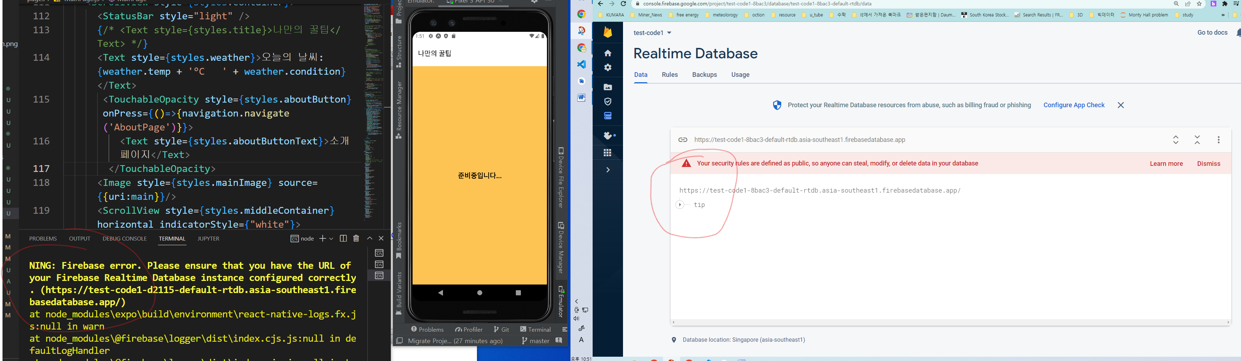The height and width of the screenshot is (361, 1241).
Task: Close the App Check protection banner
Action: tap(1121, 105)
